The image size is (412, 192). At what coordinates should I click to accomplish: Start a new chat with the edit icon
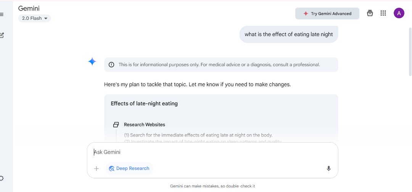tap(2, 35)
